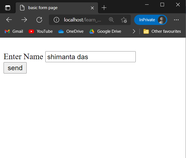
Task: Open the YouTube bookmark
Action: click(41, 31)
